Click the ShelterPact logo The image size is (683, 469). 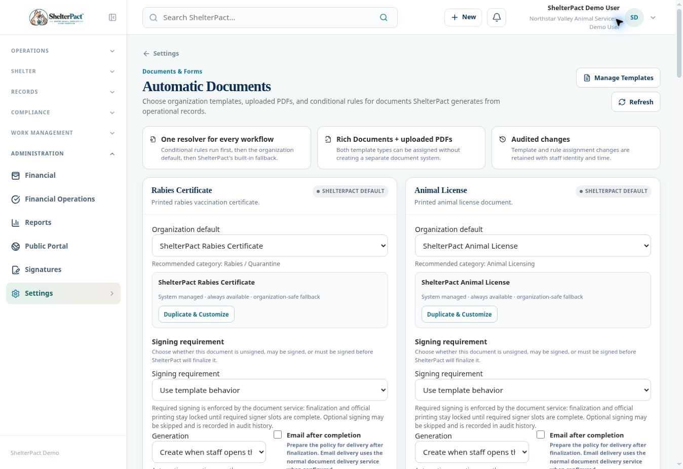(x=57, y=17)
